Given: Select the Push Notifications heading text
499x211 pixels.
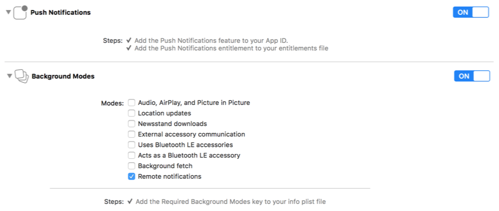Looking at the screenshot, I should click(x=60, y=12).
